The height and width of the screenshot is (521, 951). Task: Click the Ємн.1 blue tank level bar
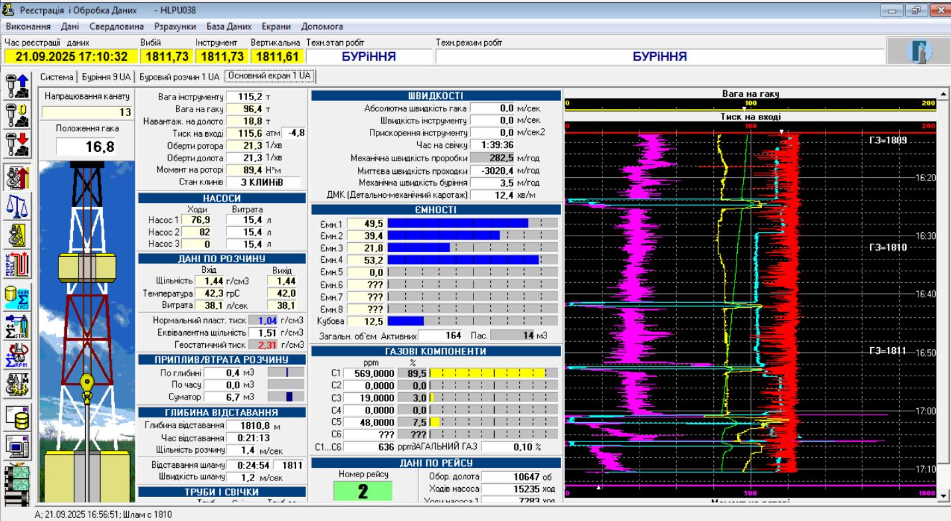(457, 224)
